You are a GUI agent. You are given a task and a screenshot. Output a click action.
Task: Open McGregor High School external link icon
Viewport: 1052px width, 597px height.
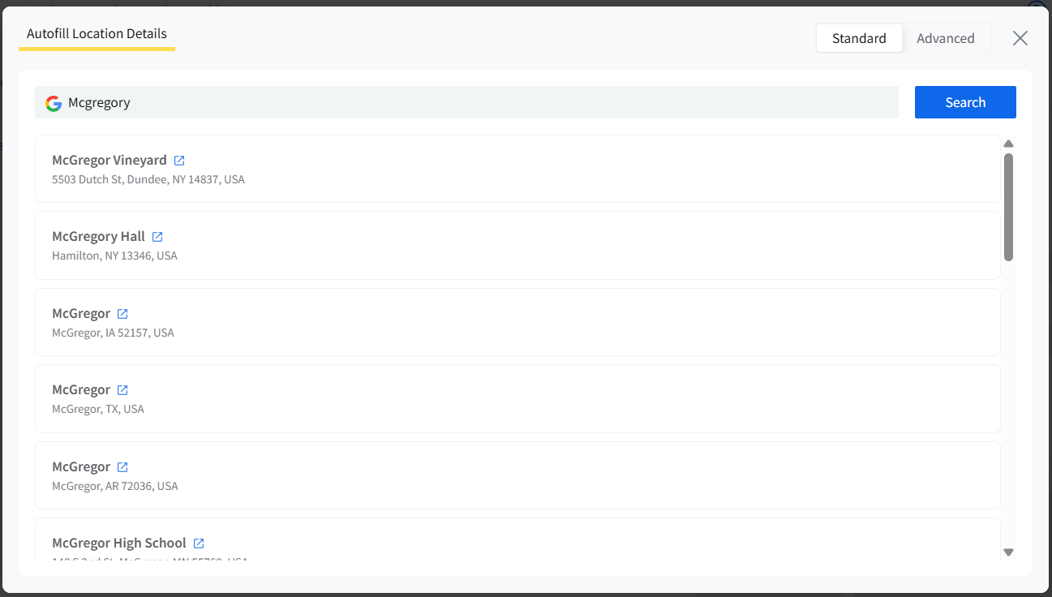(x=199, y=543)
